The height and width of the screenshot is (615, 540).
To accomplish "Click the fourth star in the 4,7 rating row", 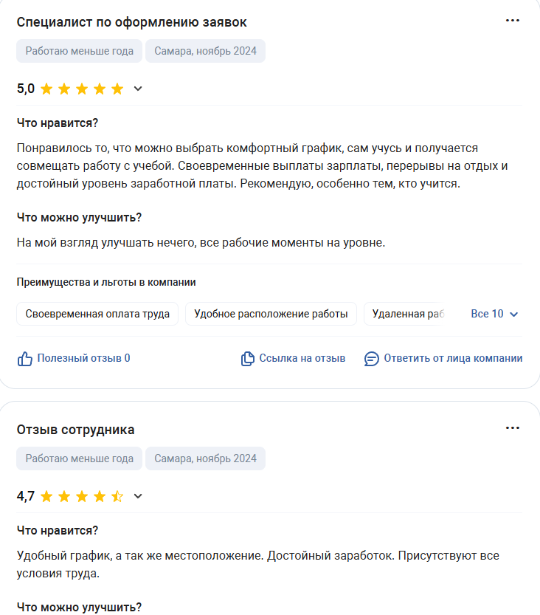I will (x=100, y=496).
